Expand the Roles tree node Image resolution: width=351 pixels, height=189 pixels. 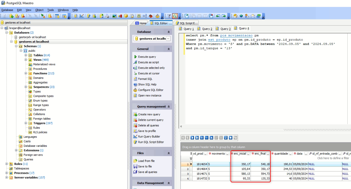pyautogui.click(x=6, y=164)
